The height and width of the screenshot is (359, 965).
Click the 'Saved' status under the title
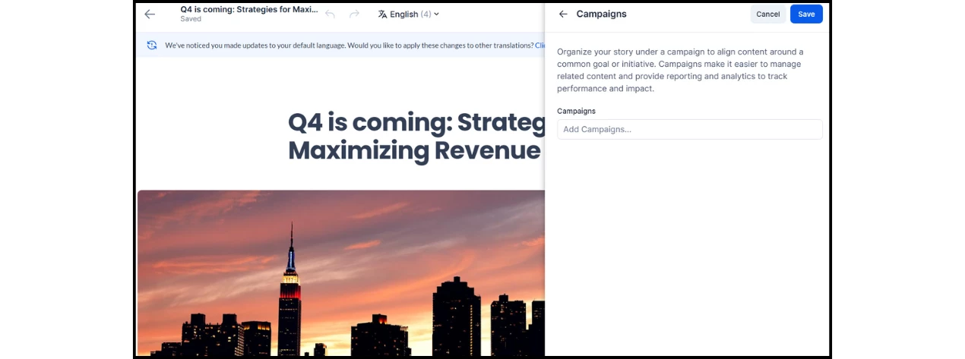[x=191, y=20]
